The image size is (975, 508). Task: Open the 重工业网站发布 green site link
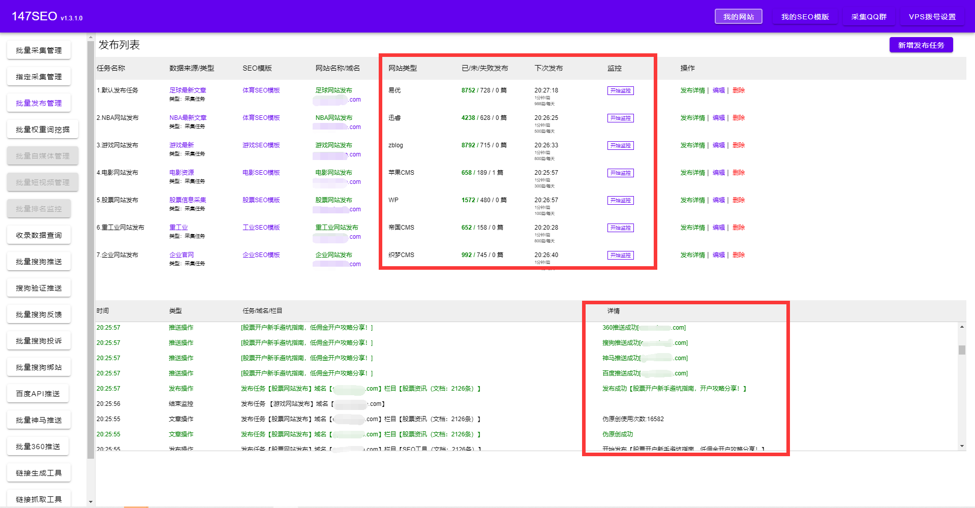[x=337, y=228]
